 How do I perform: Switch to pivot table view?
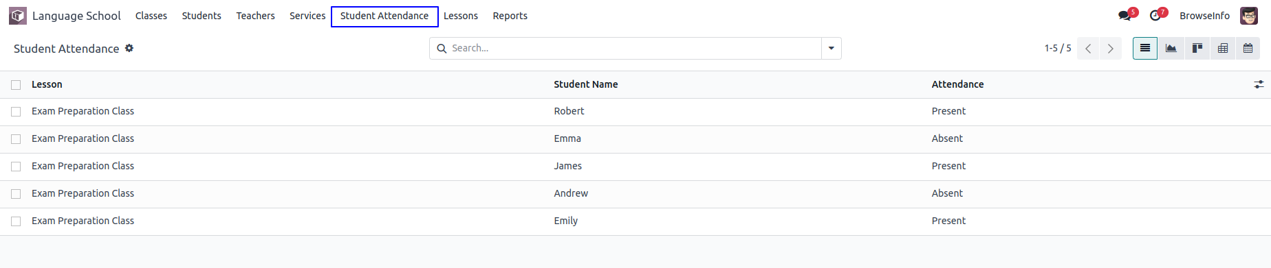(x=1222, y=48)
